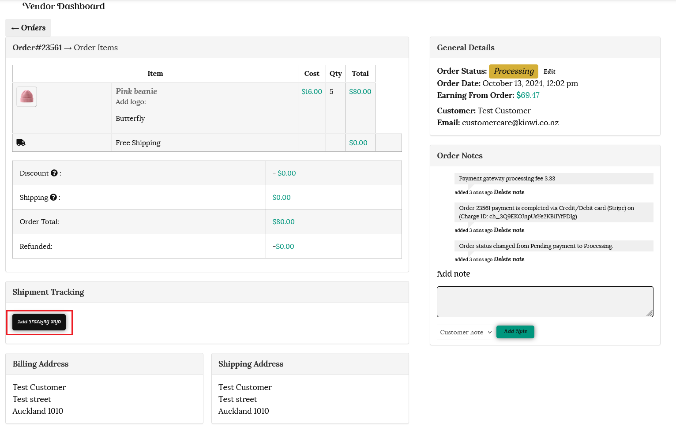This screenshot has width=676, height=427.
Task: Click inside the Add note text area
Action: 545,302
